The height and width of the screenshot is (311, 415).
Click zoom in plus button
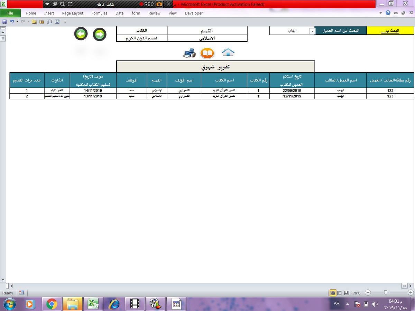point(412,293)
